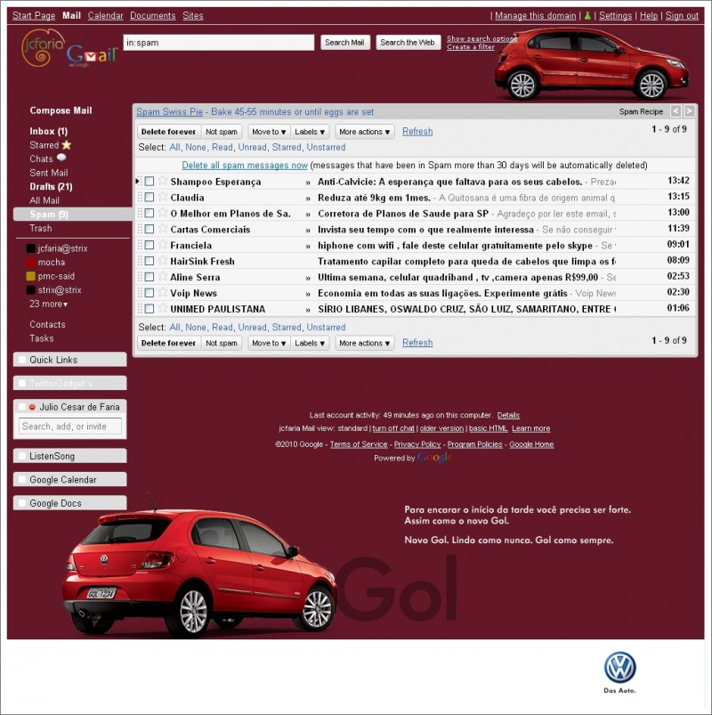Click the red busy status icon for Julio Cesar
The width and height of the screenshot is (712, 715).
[32, 407]
